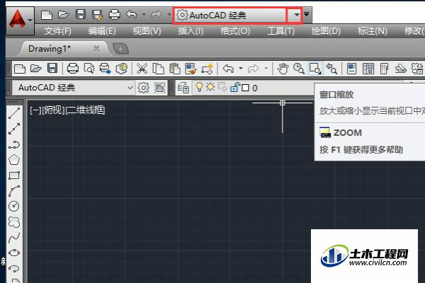This screenshot has height=283, width=425.
Task: Expand the quick access Undo history arrow
Action: pos(144,14)
